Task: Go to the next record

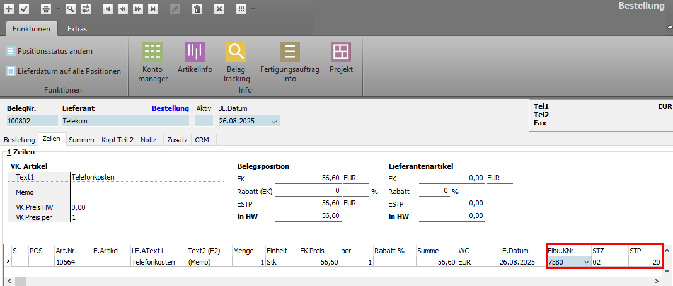Action: coord(138,9)
